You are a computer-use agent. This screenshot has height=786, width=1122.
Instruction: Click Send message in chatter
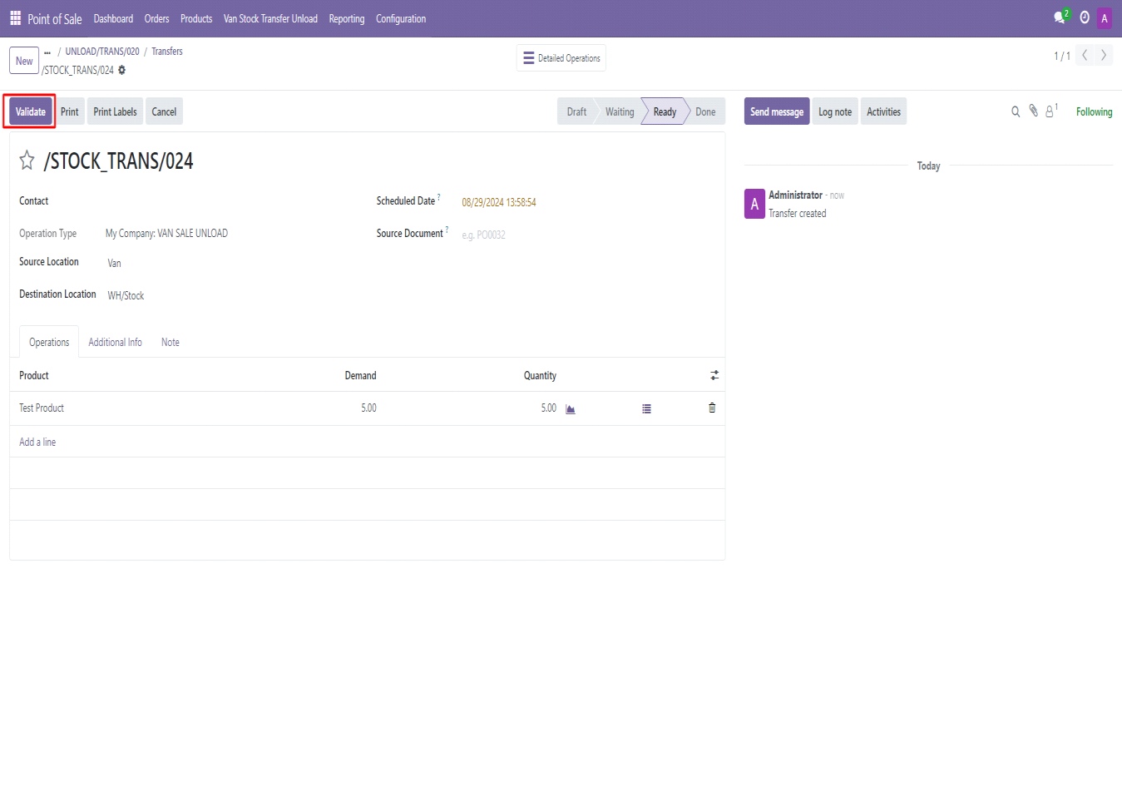(x=777, y=111)
